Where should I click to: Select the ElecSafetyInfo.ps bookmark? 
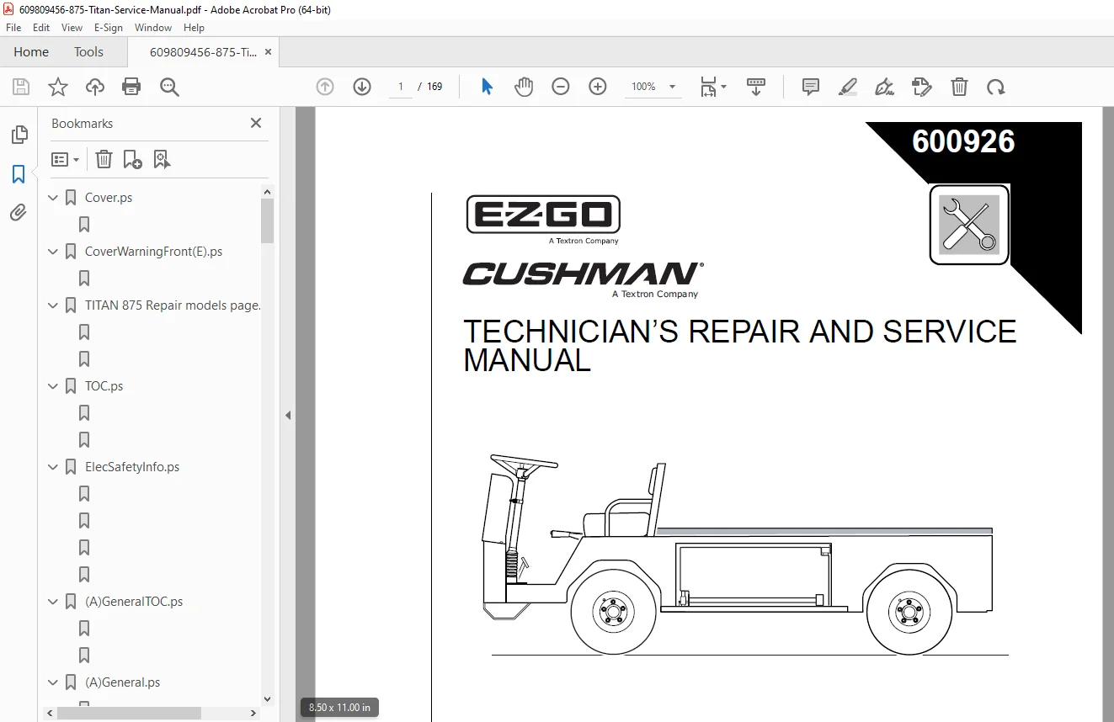pyautogui.click(x=132, y=467)
